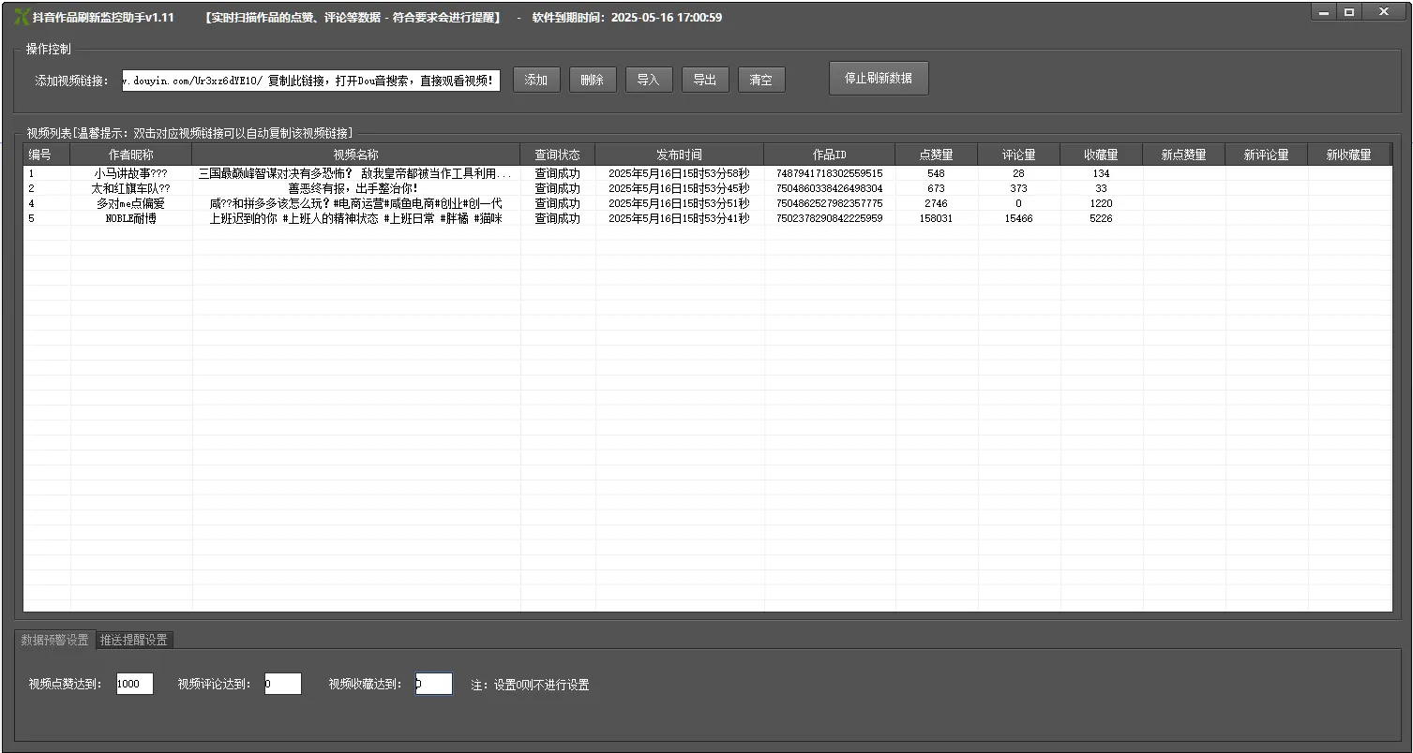Click work ID 7504862527982357775
Image resolution: width=1413 pixels, height=753 pixels.
(x=829, y=203)
